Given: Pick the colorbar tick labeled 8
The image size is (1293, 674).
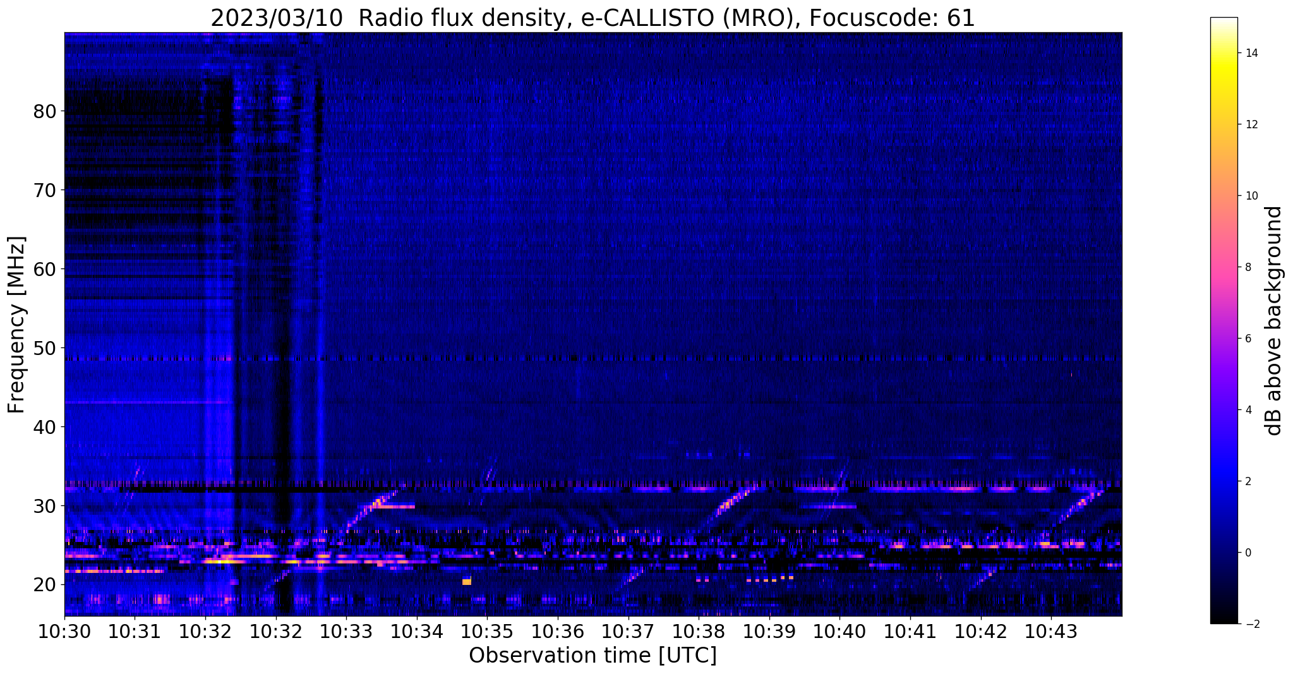Looking at the screenshot, I should tap(1248, 267).
